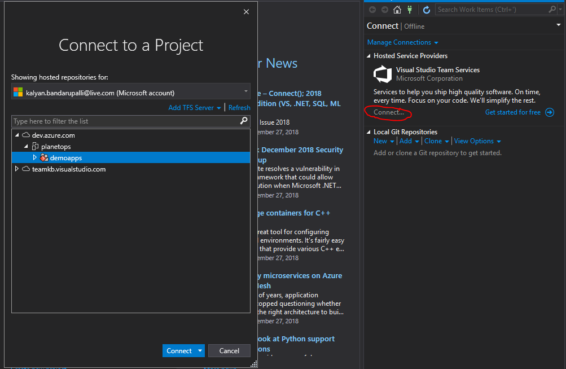Click Team Explorer Back arrow icon
566x369 pixels.
point(372,10)
